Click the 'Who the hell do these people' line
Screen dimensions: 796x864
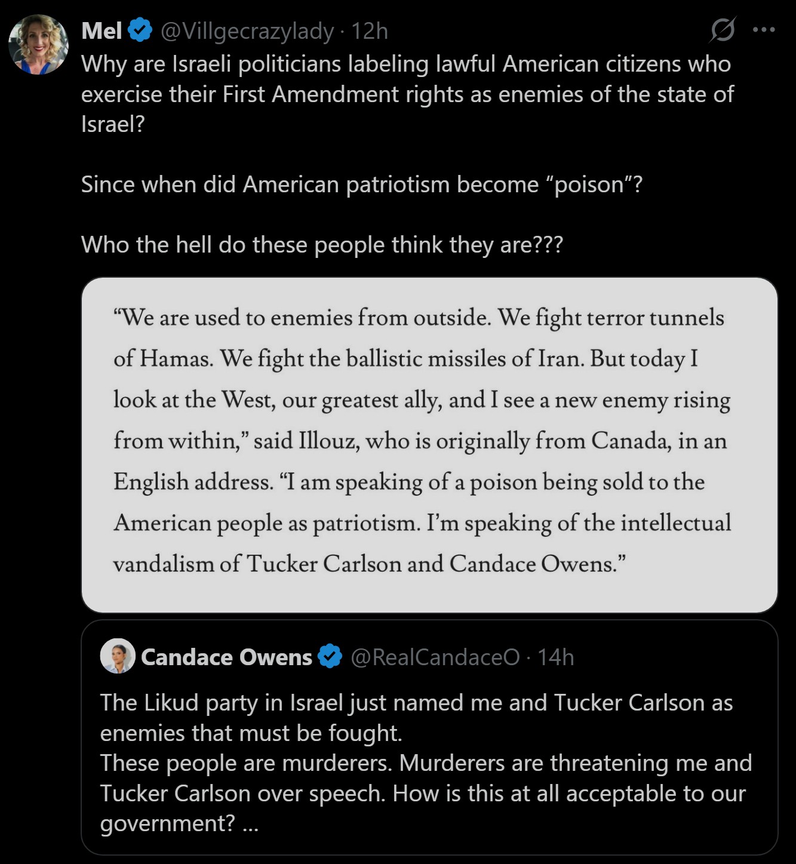pos(322,245)
